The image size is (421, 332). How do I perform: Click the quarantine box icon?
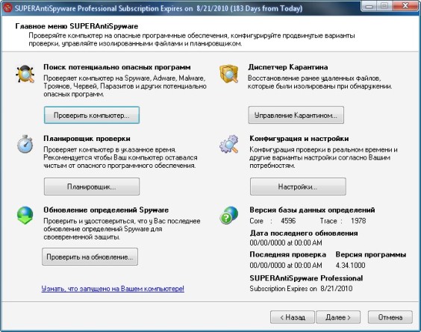[x=228, y=74]
